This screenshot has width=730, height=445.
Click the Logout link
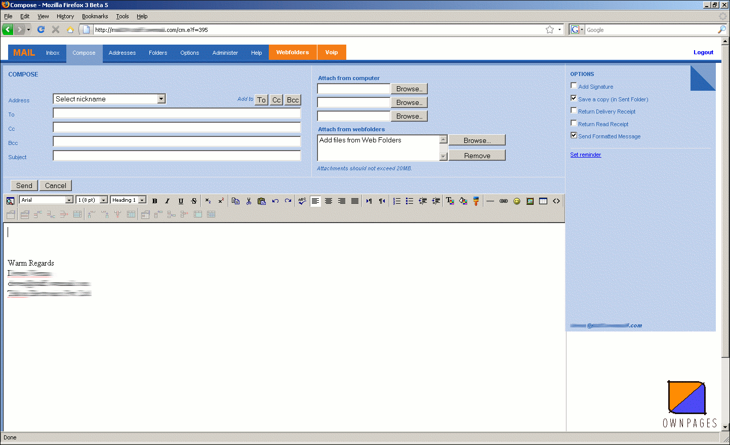[703, 52]
